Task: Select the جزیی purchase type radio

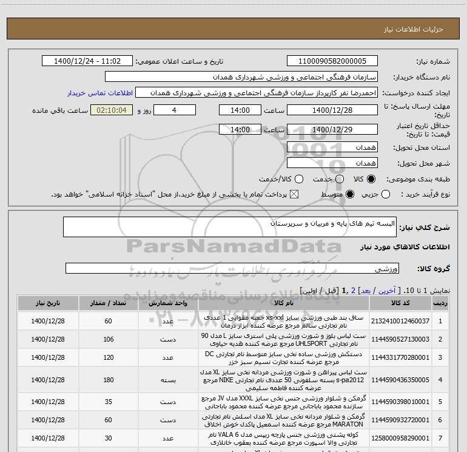Action: tap(385, 194)
